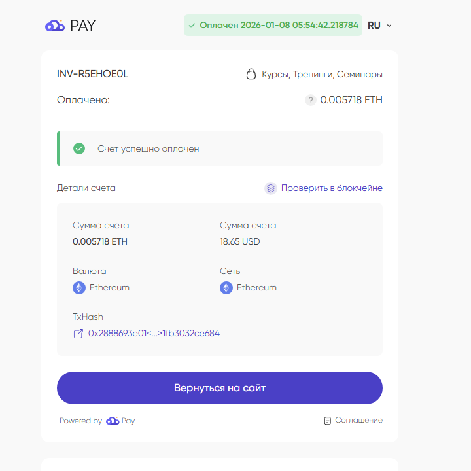
Task: Click the blockchain layers icon
Action: click(x=271, y=188)
